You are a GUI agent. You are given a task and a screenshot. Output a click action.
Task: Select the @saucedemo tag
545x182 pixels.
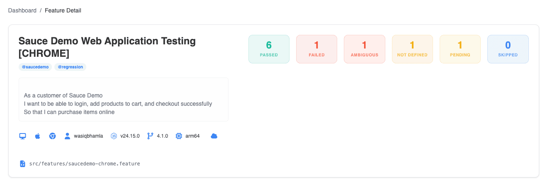(35, 67)
